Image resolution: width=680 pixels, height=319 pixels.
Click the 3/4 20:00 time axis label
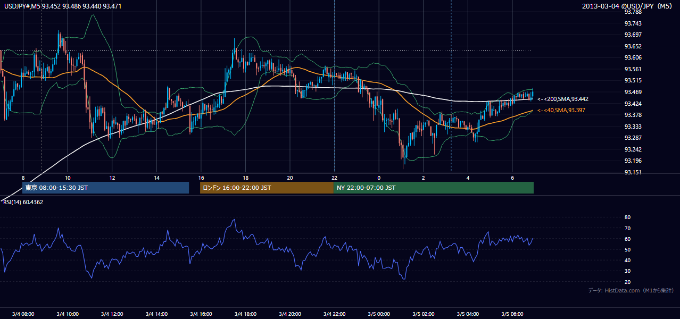click(289, 314)
